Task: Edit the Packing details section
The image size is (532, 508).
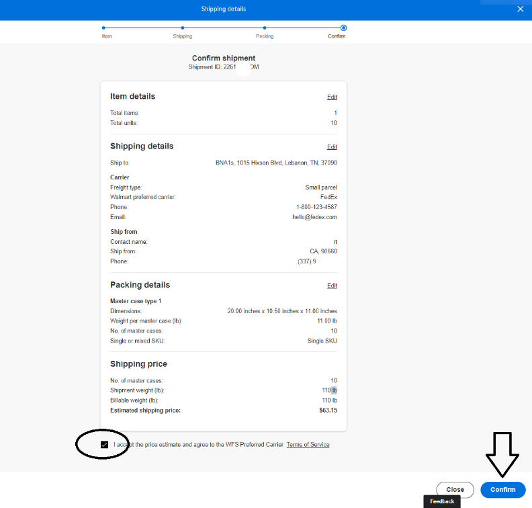Action: (x=332, y=286)
